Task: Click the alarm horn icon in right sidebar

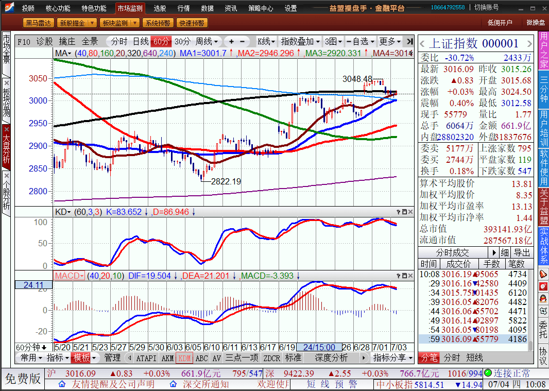Action: [x=543, y=274]
